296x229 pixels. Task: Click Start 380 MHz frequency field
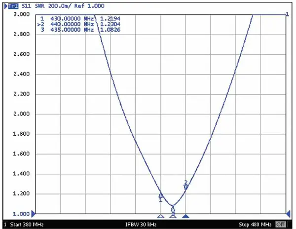(27, 224)
